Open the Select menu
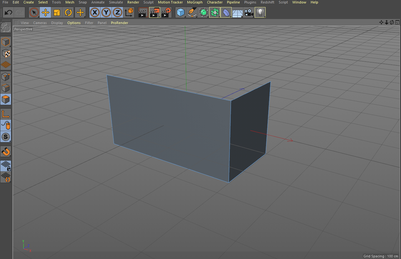The height and width of the screenshot is (259, 401). click(x=43, y=2)
